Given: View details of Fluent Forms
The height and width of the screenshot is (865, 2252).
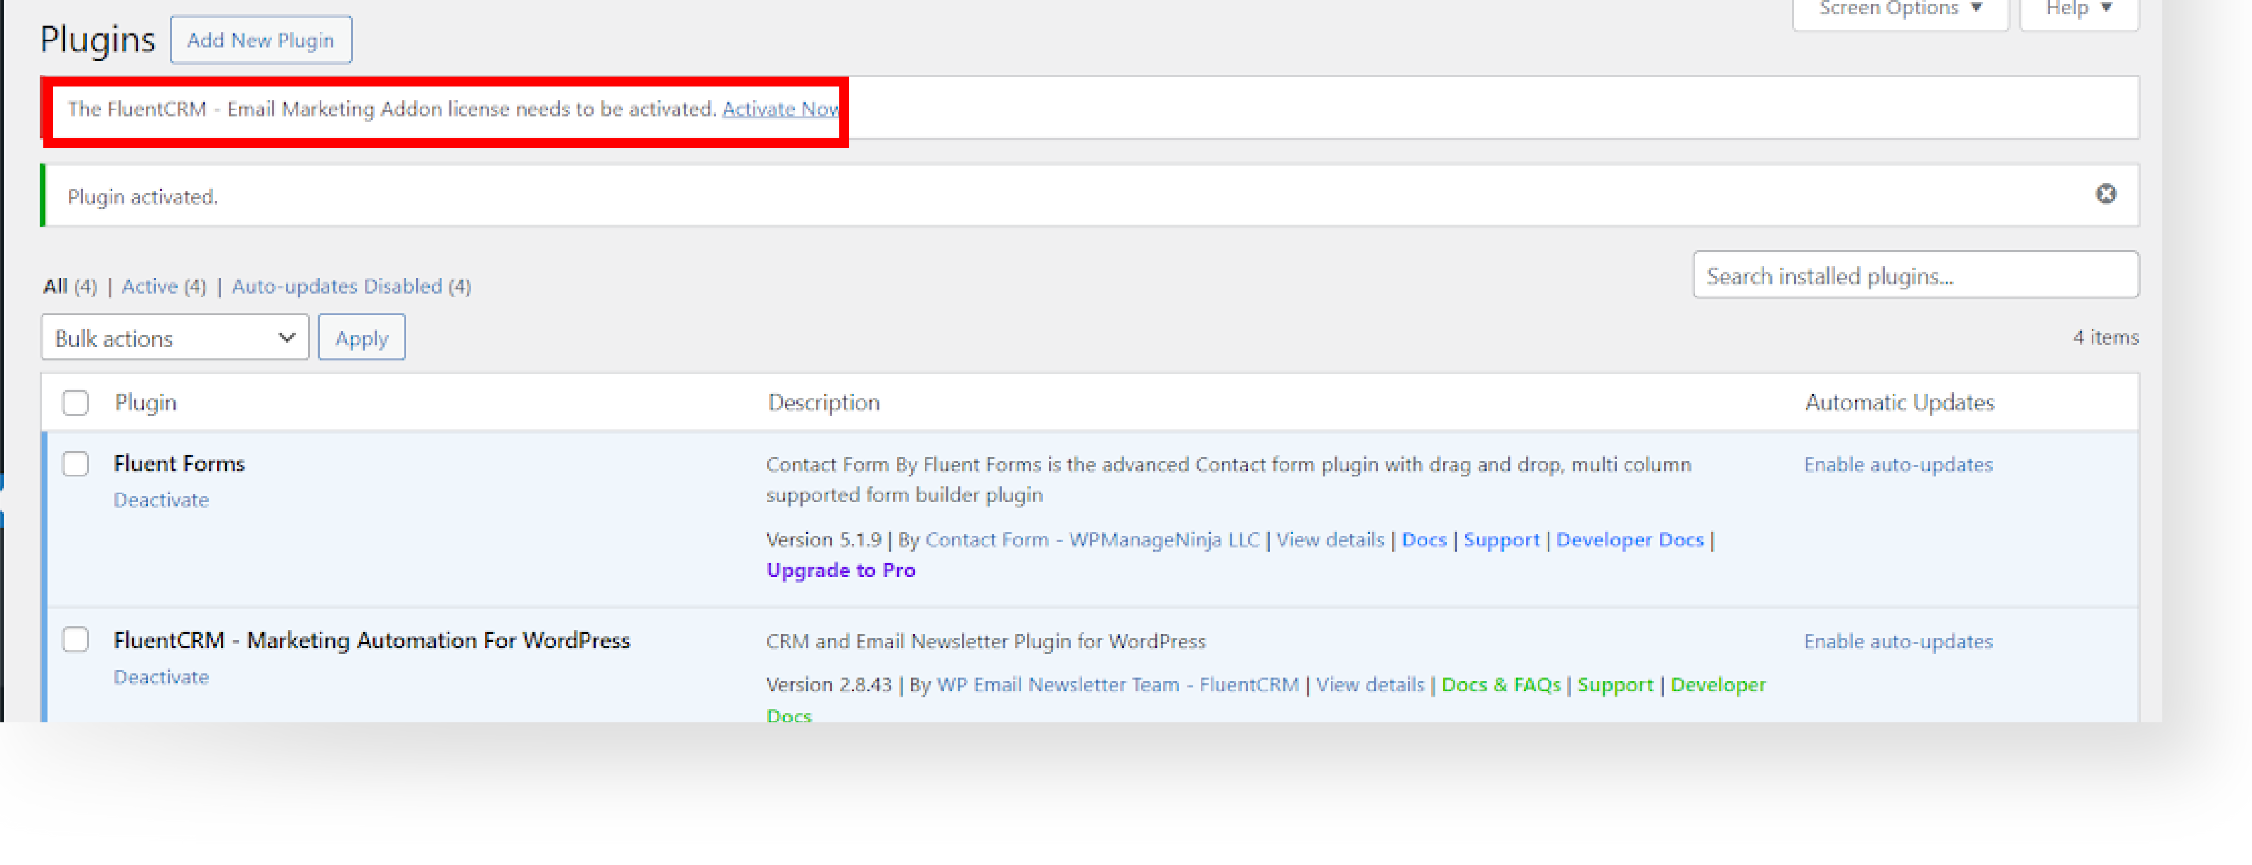Looking at the screenshot, I should point(1330,540).
